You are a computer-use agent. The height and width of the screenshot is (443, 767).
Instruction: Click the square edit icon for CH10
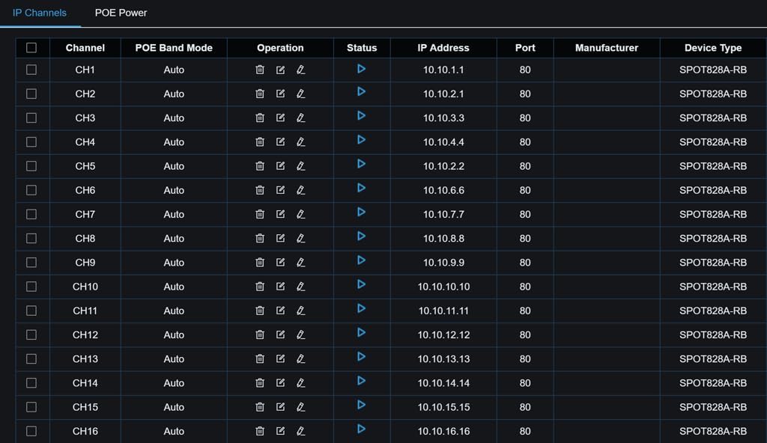pos(280,287)
